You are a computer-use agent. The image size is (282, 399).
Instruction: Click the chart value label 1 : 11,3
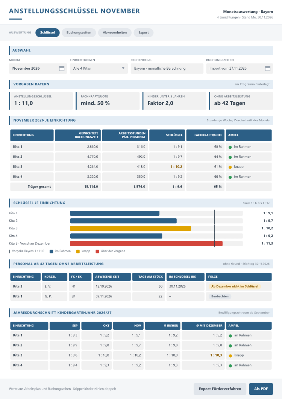267,244
